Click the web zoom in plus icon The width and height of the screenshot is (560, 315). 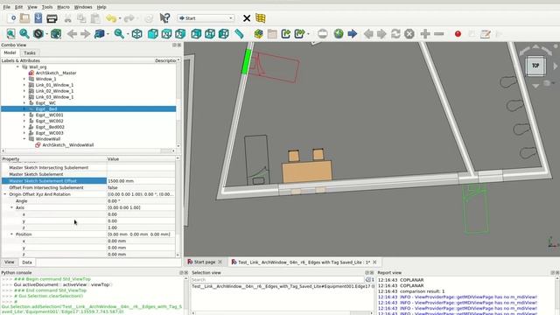[x=425, y=34]
